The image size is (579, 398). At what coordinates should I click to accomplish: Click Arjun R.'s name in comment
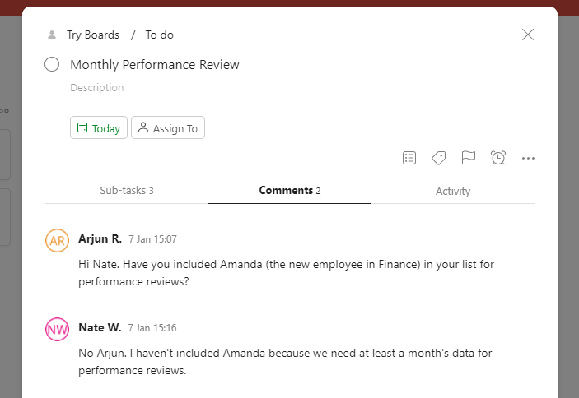pos(100,238)
